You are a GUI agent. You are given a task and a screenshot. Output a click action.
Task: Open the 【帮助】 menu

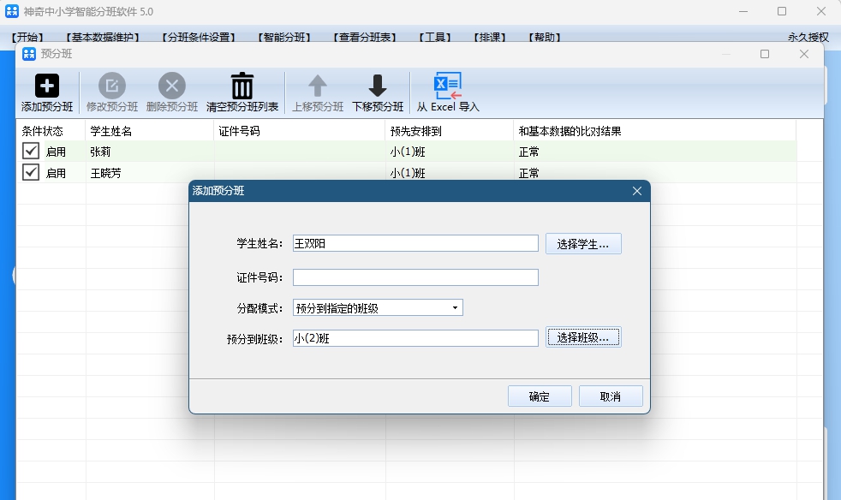click(x=541, y=37)
